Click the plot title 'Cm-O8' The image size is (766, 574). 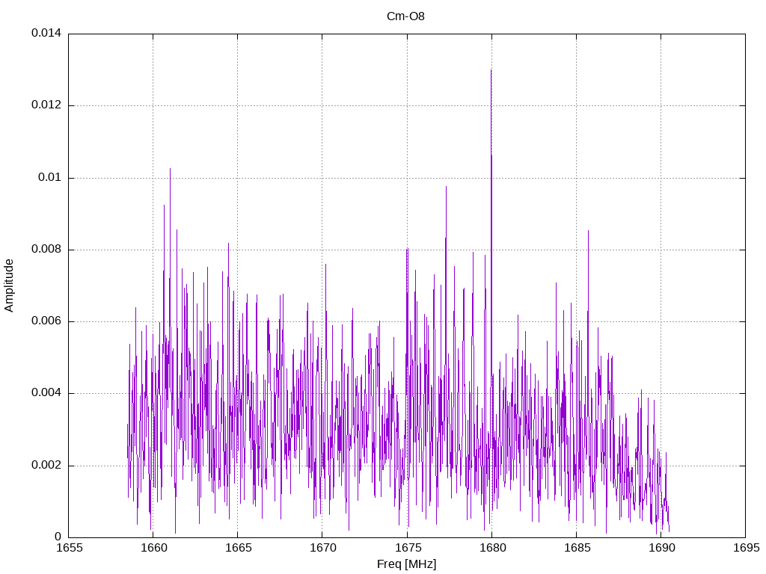click(x=405, y=16)
